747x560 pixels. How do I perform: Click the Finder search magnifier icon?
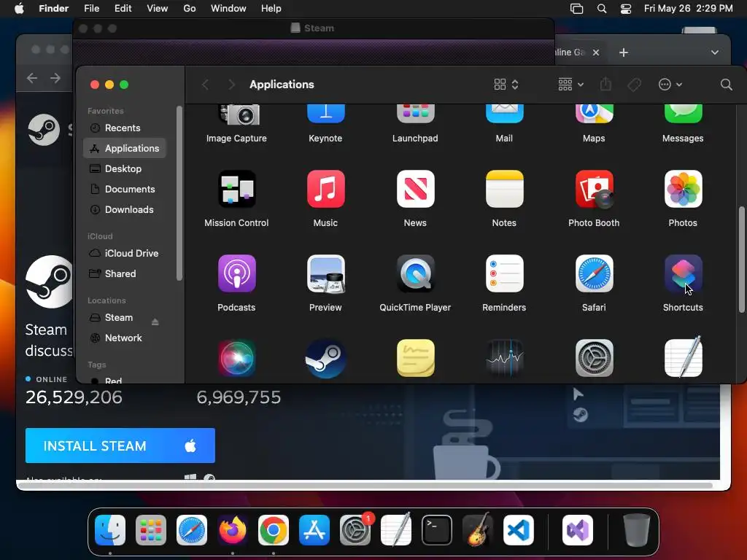726,85
